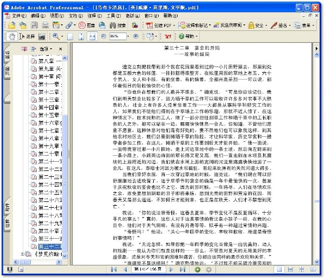325x279 pixels.
Task: Click the green previous view button
Action: [x=198, y=269]
